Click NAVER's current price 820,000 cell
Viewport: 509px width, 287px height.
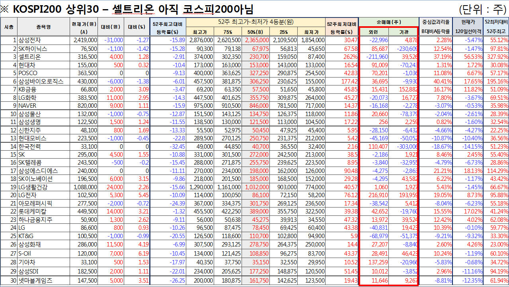pyautogui.click(x=84, y=106)
